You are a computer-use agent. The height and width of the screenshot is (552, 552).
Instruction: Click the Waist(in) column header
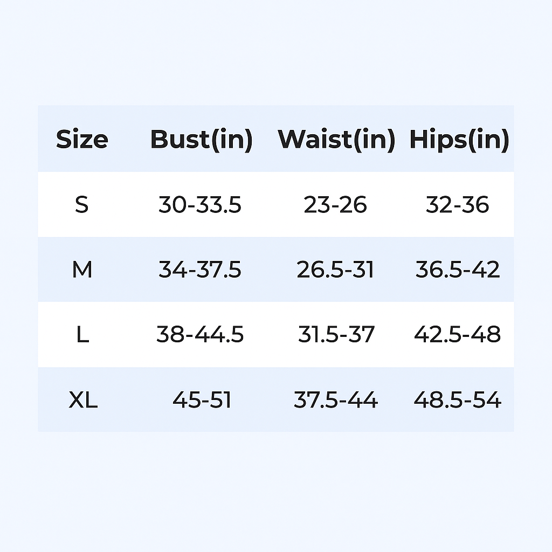click(x=336, y=139)
